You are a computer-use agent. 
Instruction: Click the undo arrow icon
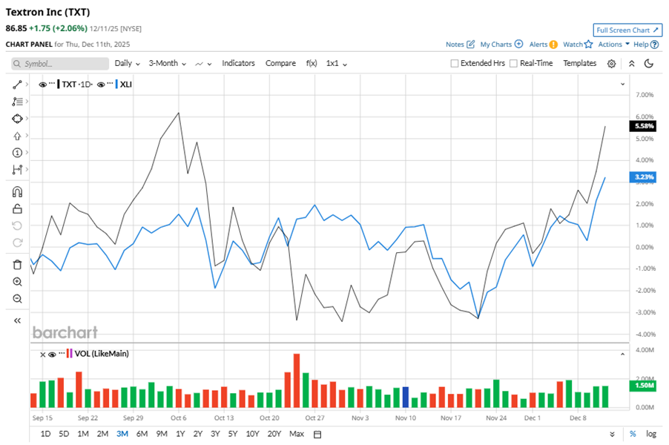[17, 225]
